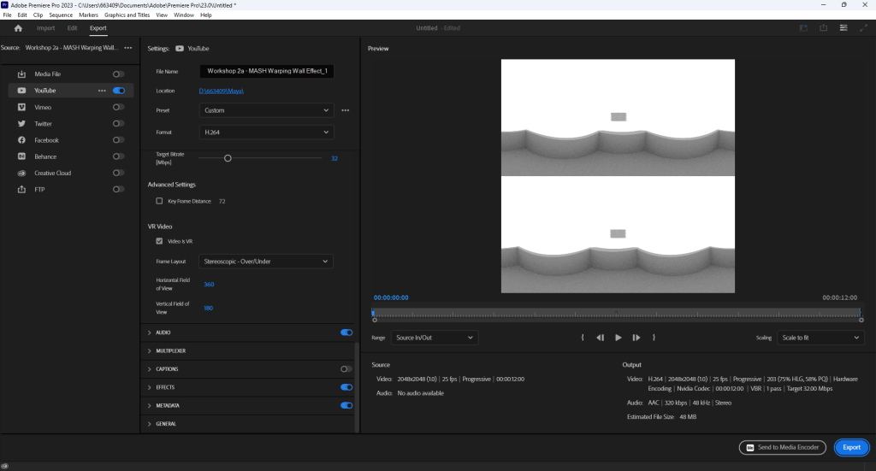
Task: Switch to the Import tab
Action: point(45,28)
